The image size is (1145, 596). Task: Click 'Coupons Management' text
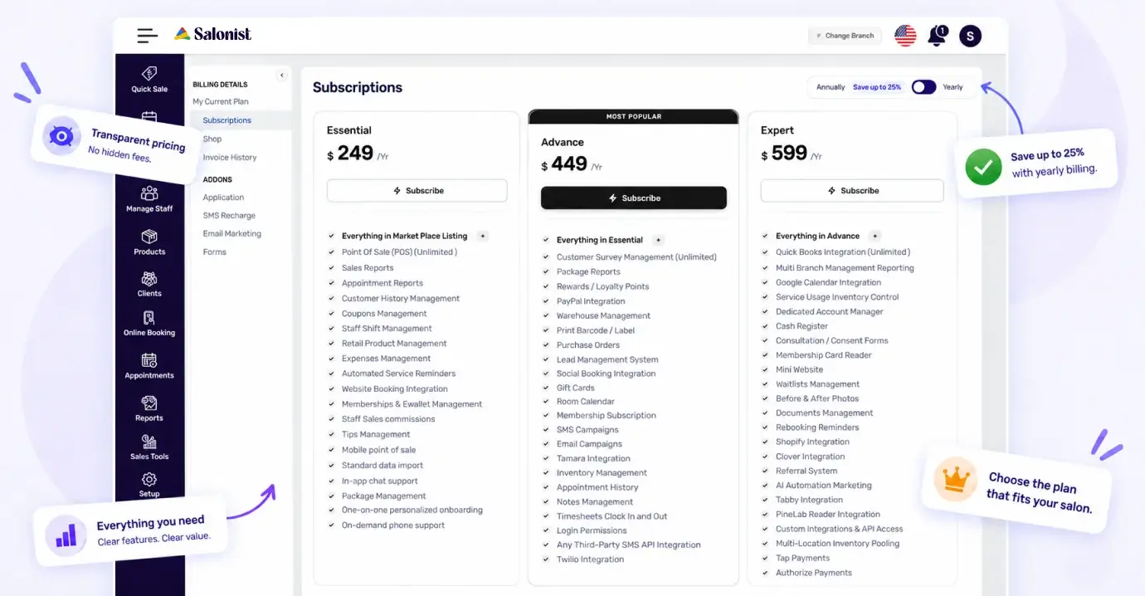[384, 314]
